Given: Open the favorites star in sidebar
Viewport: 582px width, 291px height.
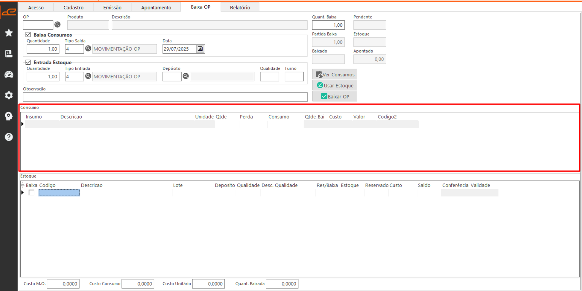Looking at the screenshot, I should [9, 33].
